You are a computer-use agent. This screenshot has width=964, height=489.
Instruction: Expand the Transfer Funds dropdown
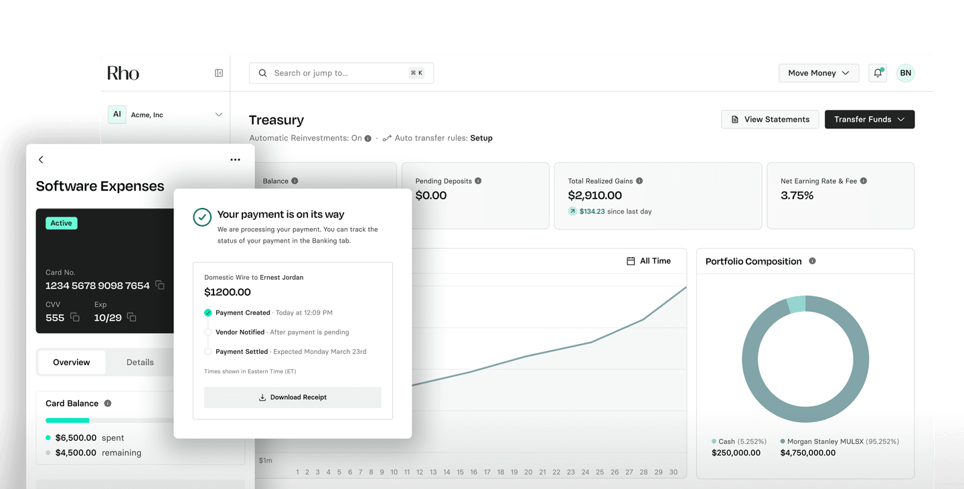click(870, 119)
